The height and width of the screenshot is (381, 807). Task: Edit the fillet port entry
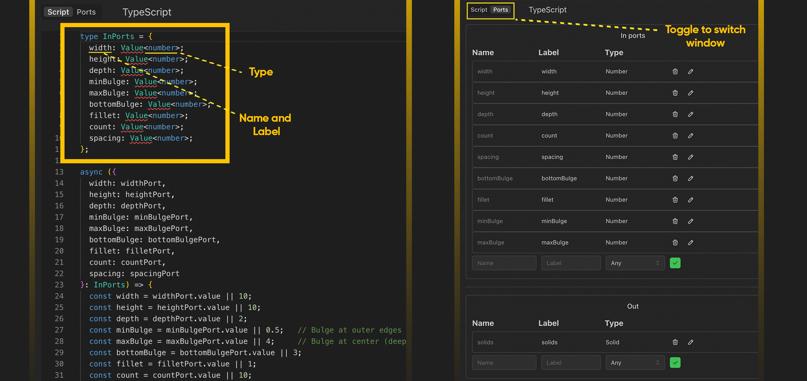(691, 200)
